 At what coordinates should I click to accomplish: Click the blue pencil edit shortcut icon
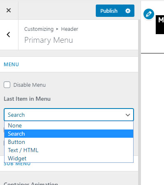tap(149, 14)
